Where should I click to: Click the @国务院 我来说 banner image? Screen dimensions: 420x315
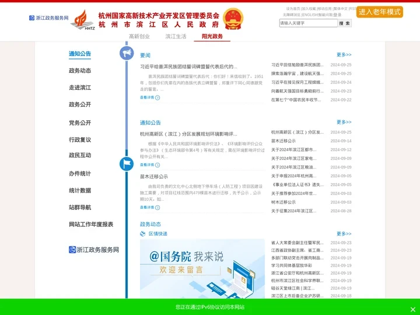202,268
